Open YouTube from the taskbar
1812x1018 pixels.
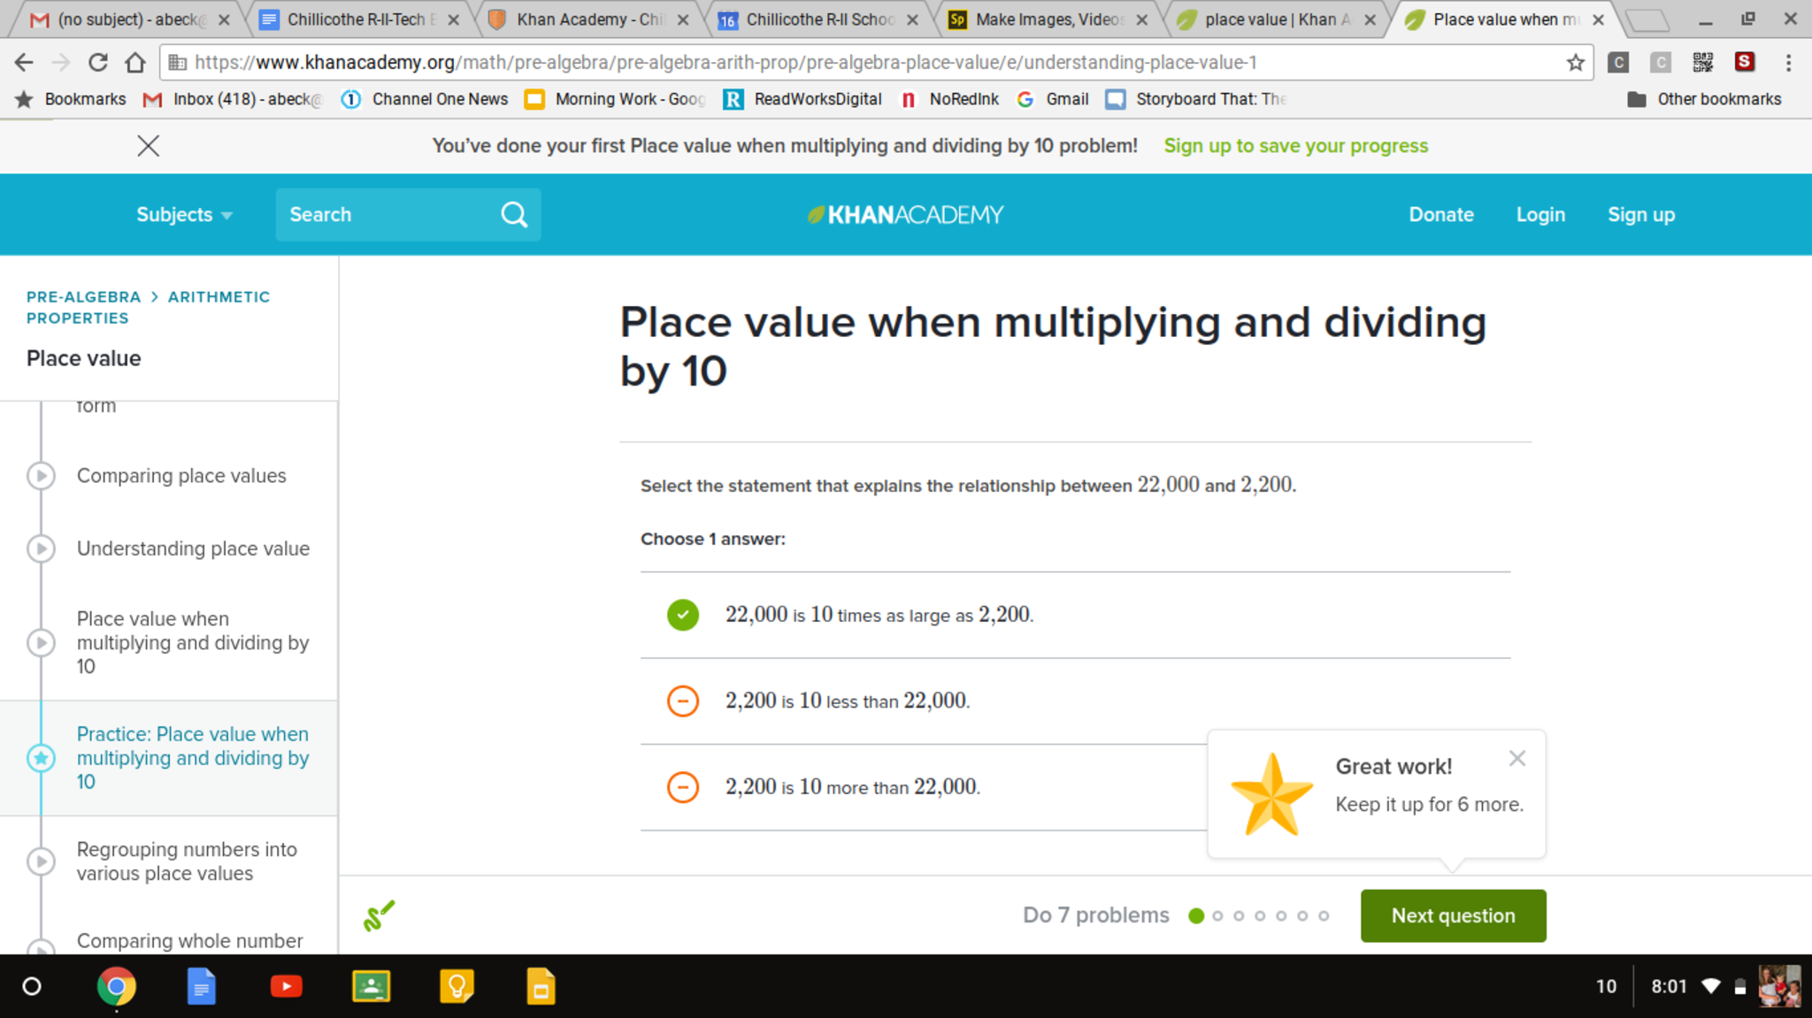click(x=286, y=986)
